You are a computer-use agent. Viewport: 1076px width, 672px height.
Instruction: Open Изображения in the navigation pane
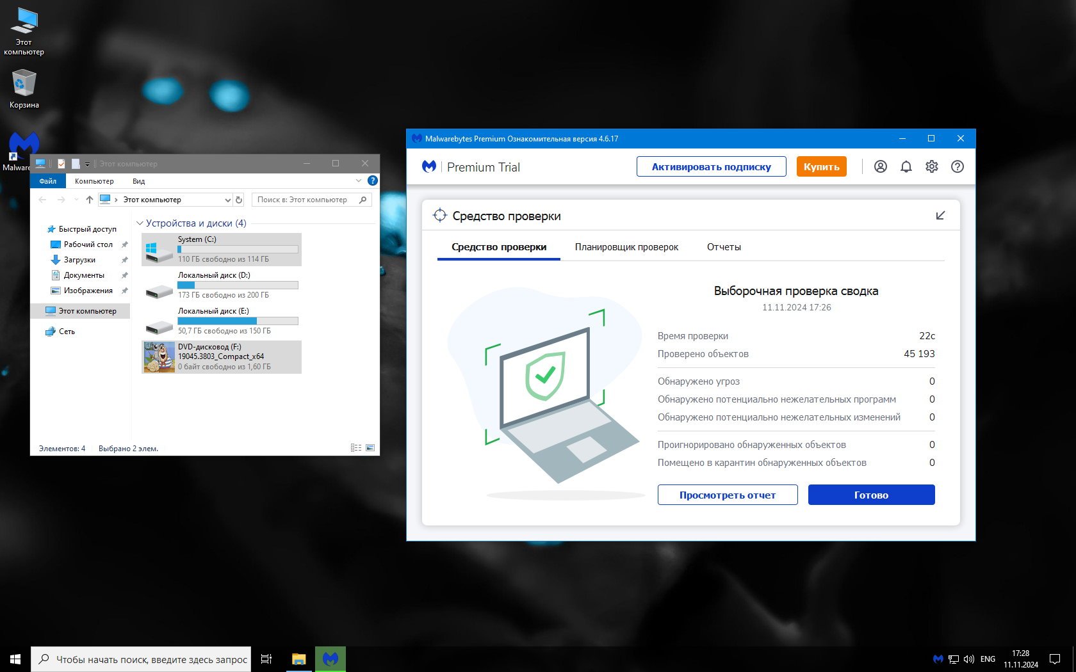coord(88,291)
